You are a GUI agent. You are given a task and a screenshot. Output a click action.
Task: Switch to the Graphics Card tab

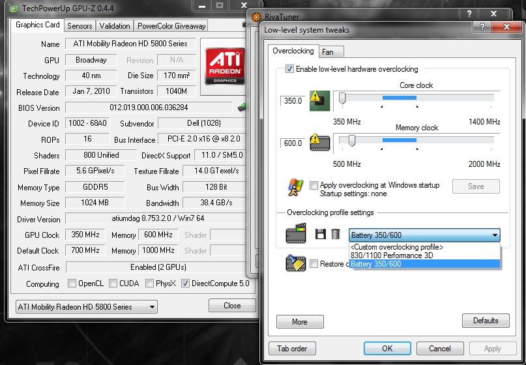pos(38,25)
